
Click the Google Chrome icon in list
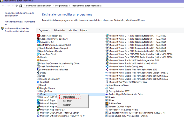38,88
